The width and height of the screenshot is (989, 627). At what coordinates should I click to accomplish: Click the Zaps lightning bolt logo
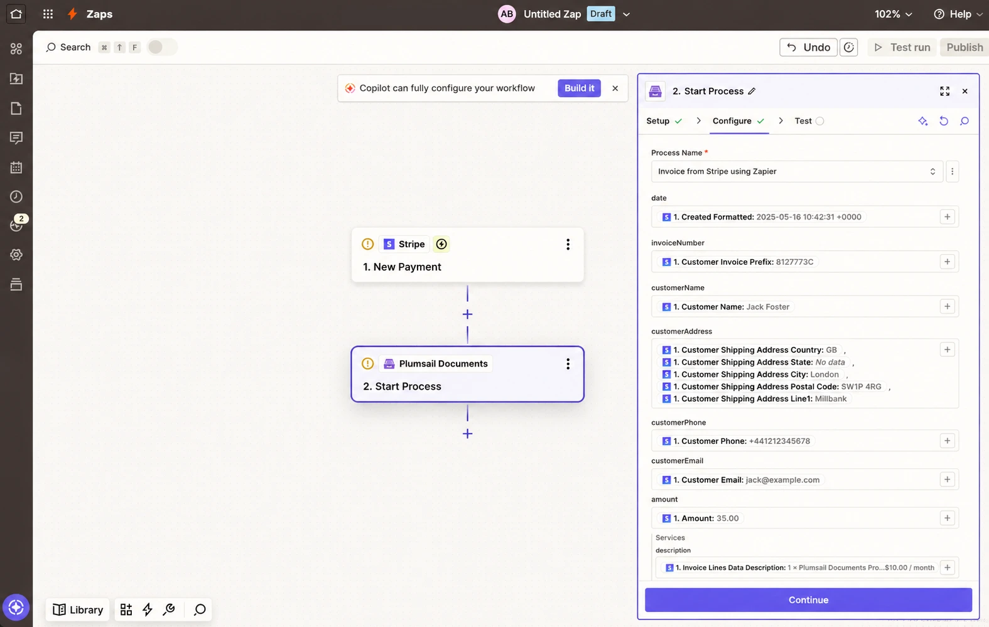coord(73,14)
